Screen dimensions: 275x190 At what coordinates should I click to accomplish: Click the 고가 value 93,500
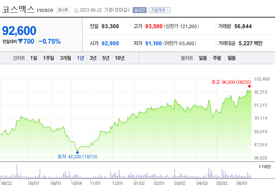pos(154,27)
